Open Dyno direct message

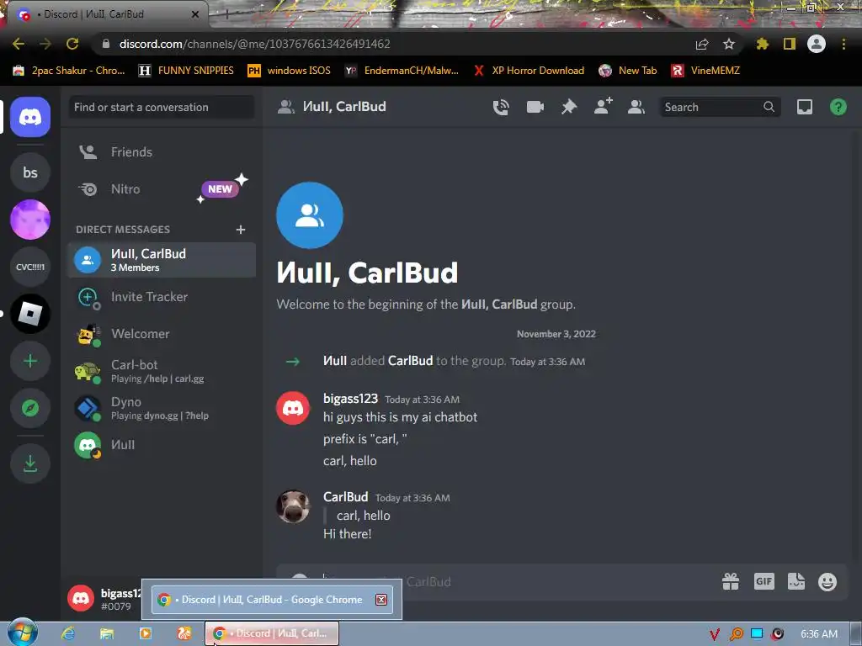[x=162, y=408]
